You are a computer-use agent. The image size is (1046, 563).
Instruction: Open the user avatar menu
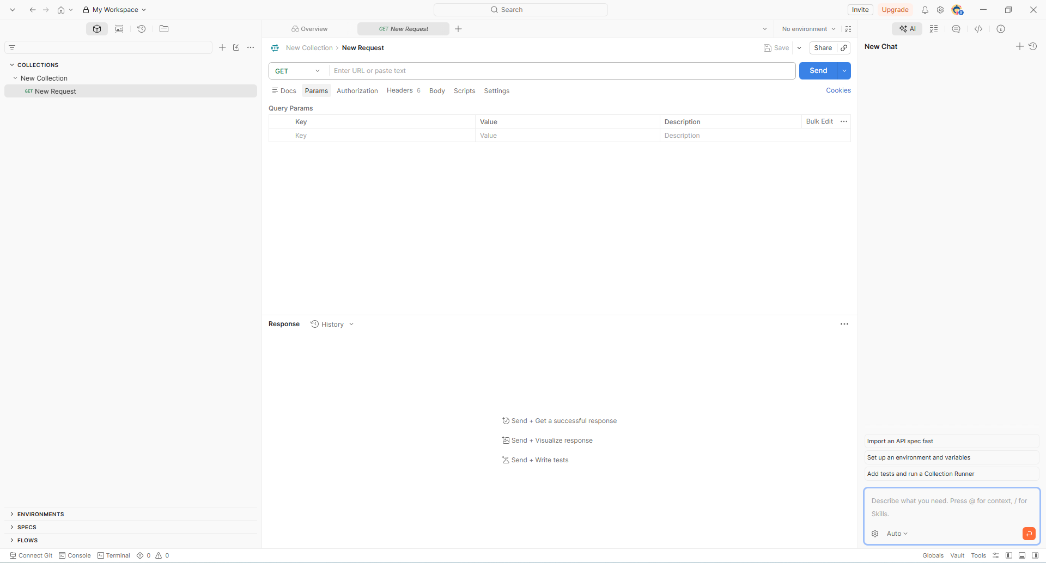pos(957,10)
